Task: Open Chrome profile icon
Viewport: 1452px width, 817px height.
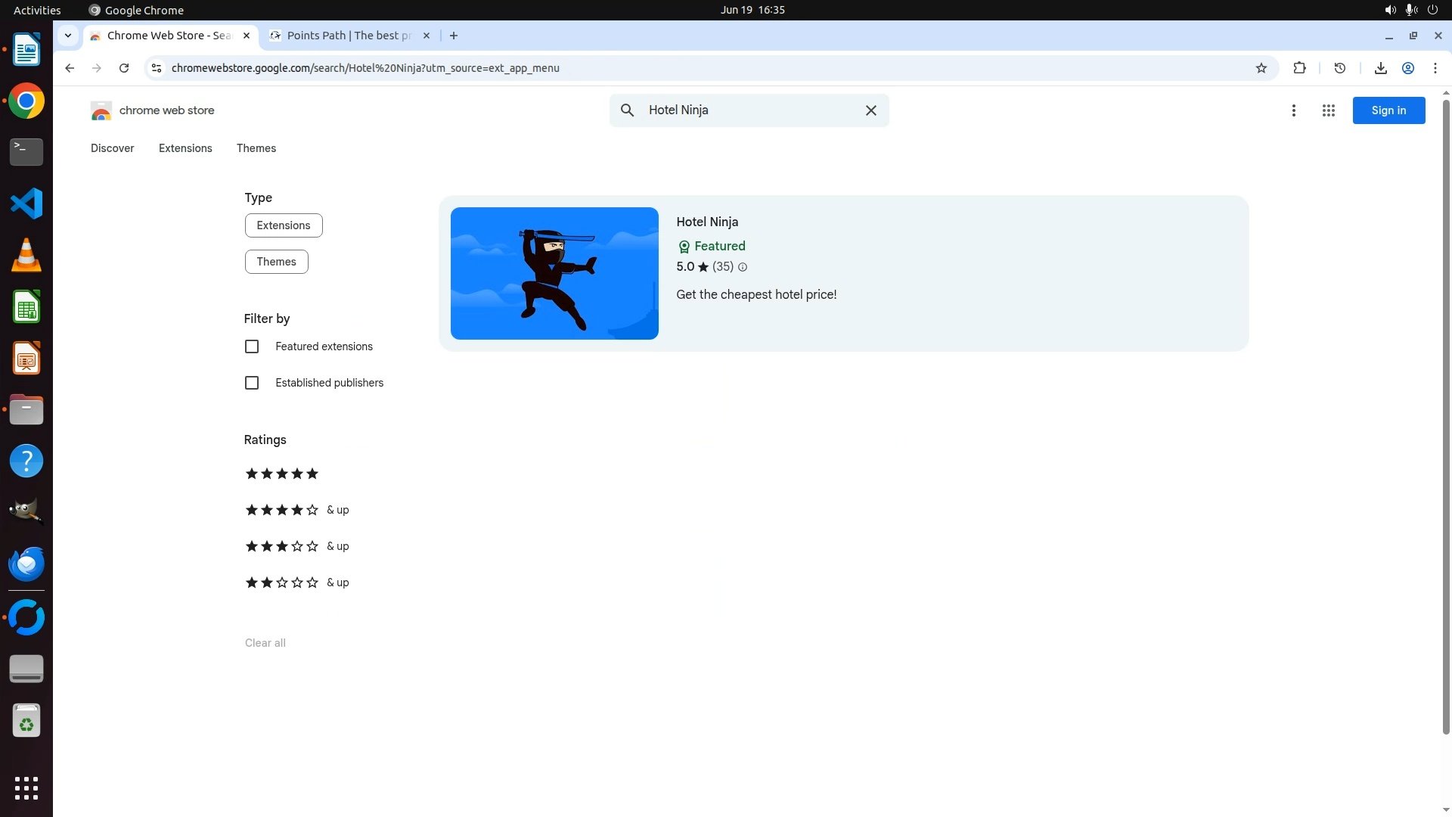Action: click(1408, 68)
